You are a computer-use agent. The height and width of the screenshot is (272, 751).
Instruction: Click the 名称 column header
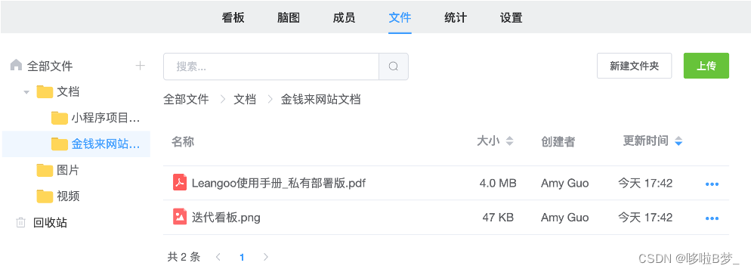click(x=183, y=141)
